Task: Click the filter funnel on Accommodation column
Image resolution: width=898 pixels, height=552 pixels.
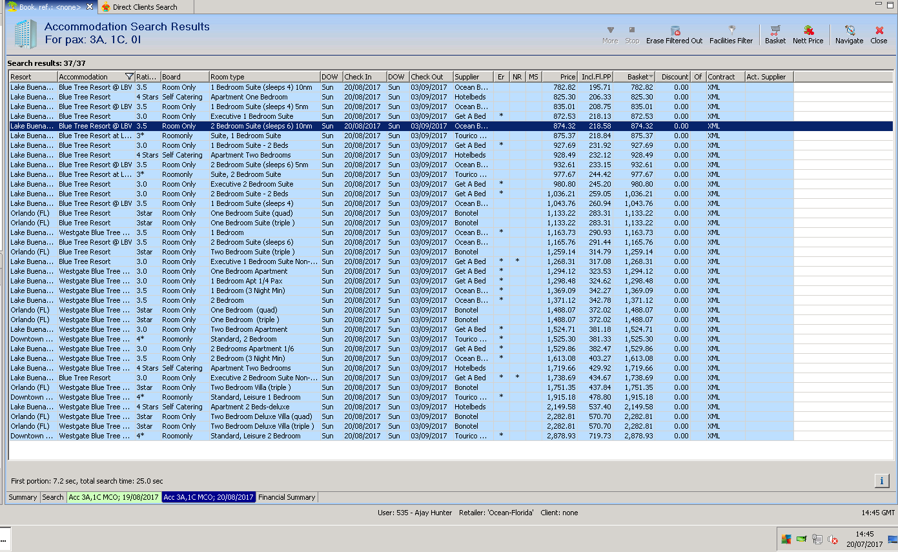Action: point(129,77)
